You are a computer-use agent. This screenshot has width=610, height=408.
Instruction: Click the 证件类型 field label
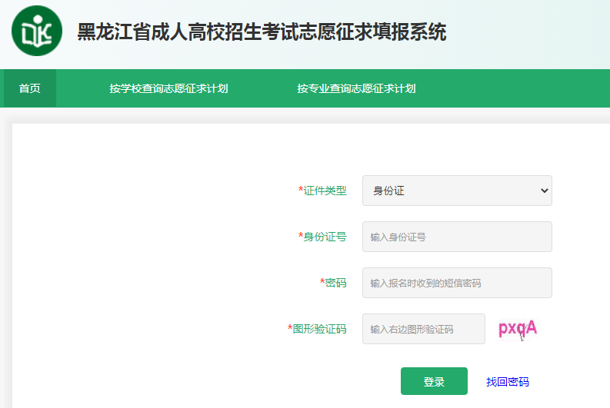325,191
